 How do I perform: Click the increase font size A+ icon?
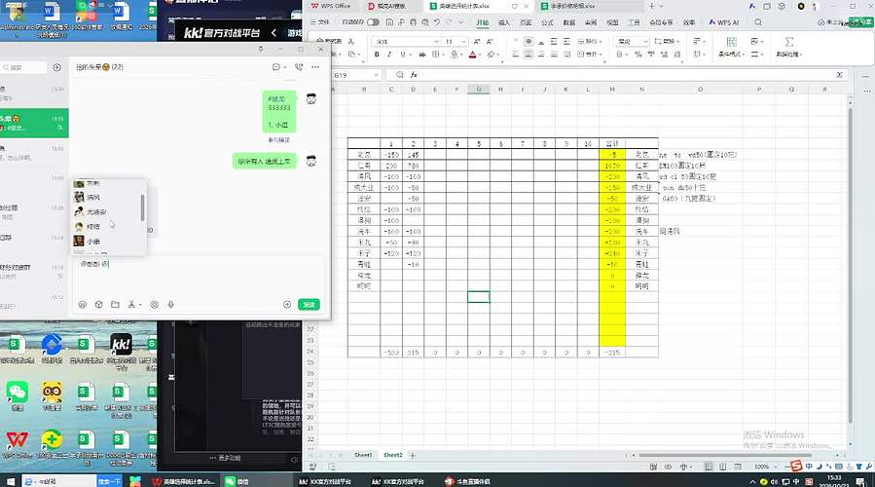pos(477,41)
